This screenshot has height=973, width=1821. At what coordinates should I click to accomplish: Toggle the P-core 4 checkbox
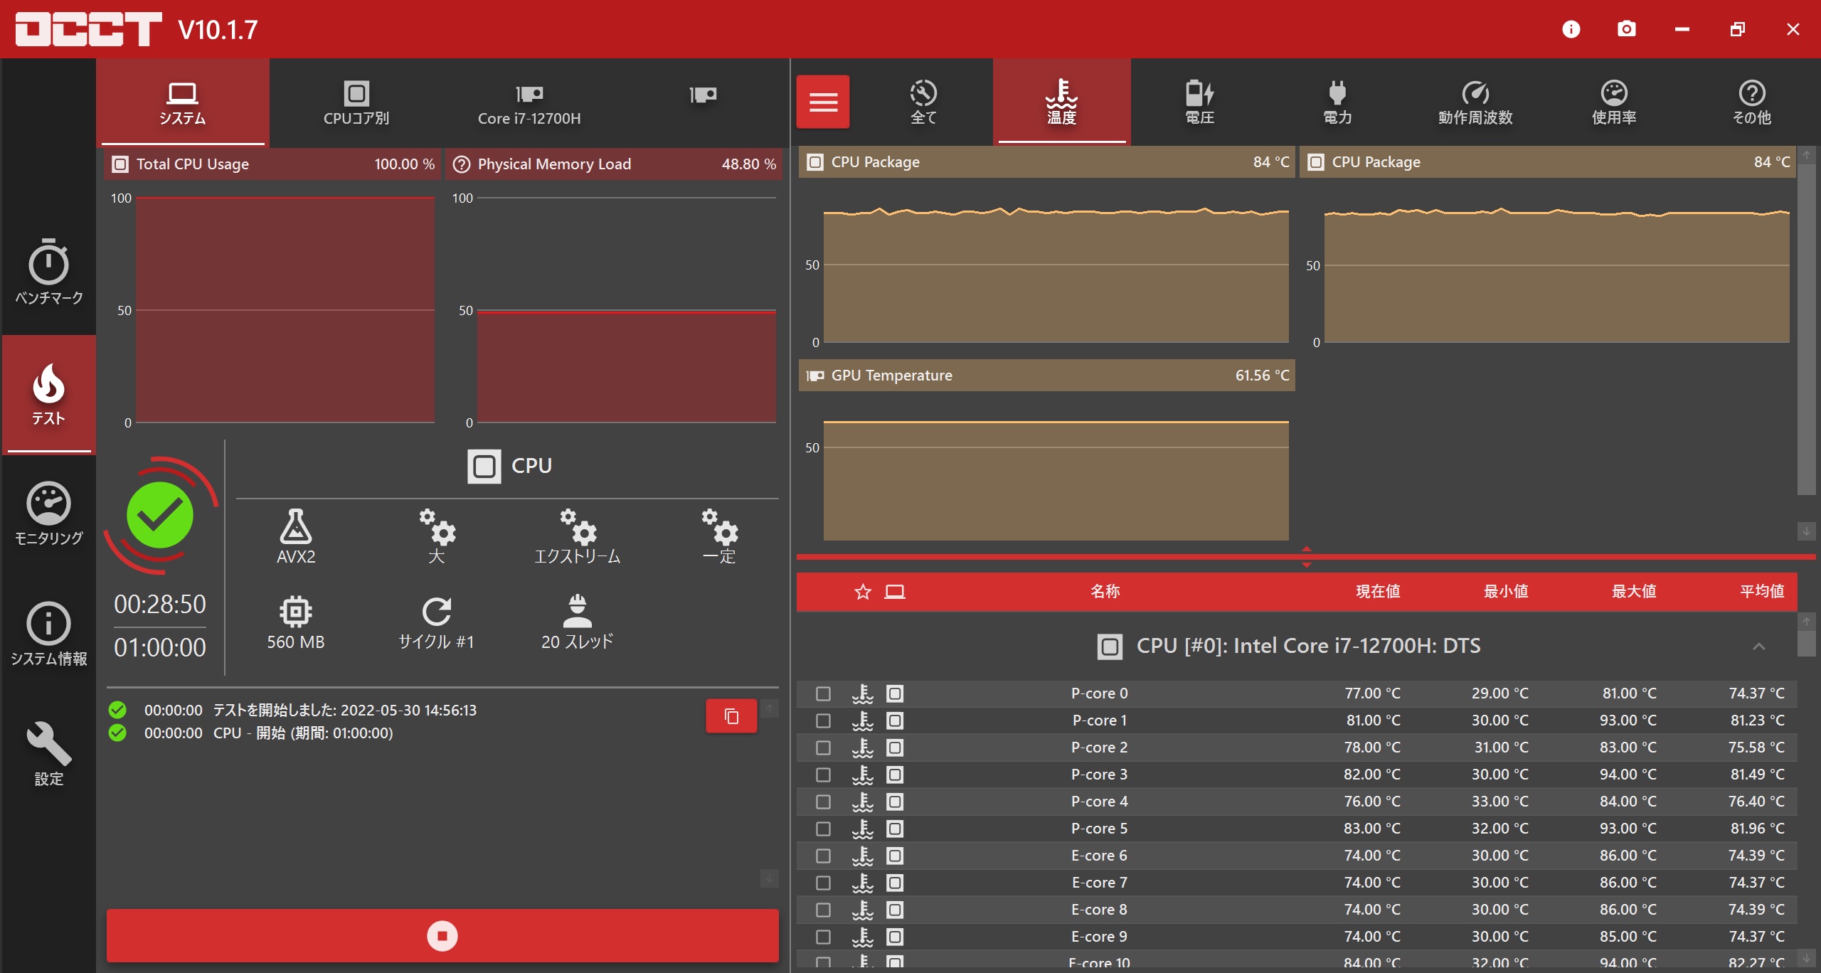(823, 802)
